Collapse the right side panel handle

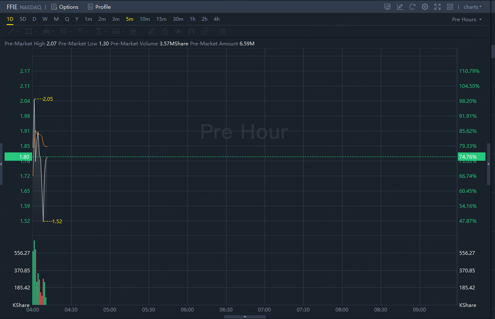pyautogui.click(x=489, y=164)
